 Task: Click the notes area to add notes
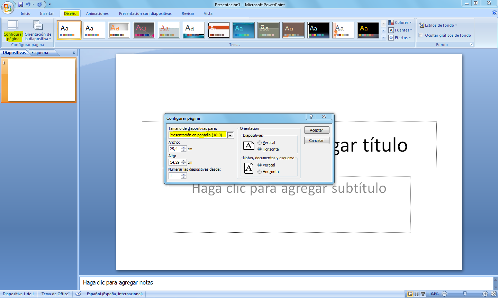(286, 283)
